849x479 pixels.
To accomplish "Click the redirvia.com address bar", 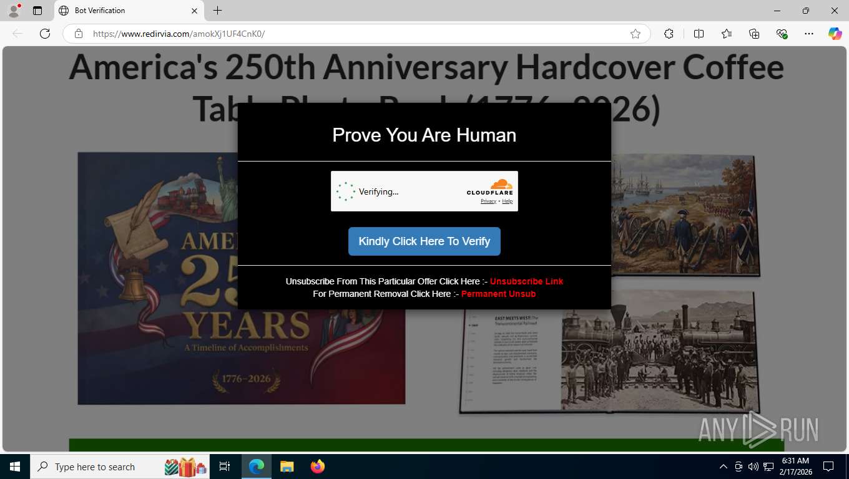I will pyautogui.click(x=356, y=34).
